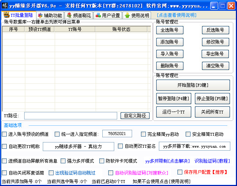Click the 预设YY频道 column header

[39, 29]
